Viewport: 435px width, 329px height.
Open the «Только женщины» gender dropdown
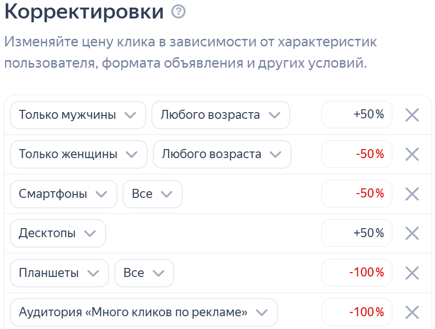point(79,154)
